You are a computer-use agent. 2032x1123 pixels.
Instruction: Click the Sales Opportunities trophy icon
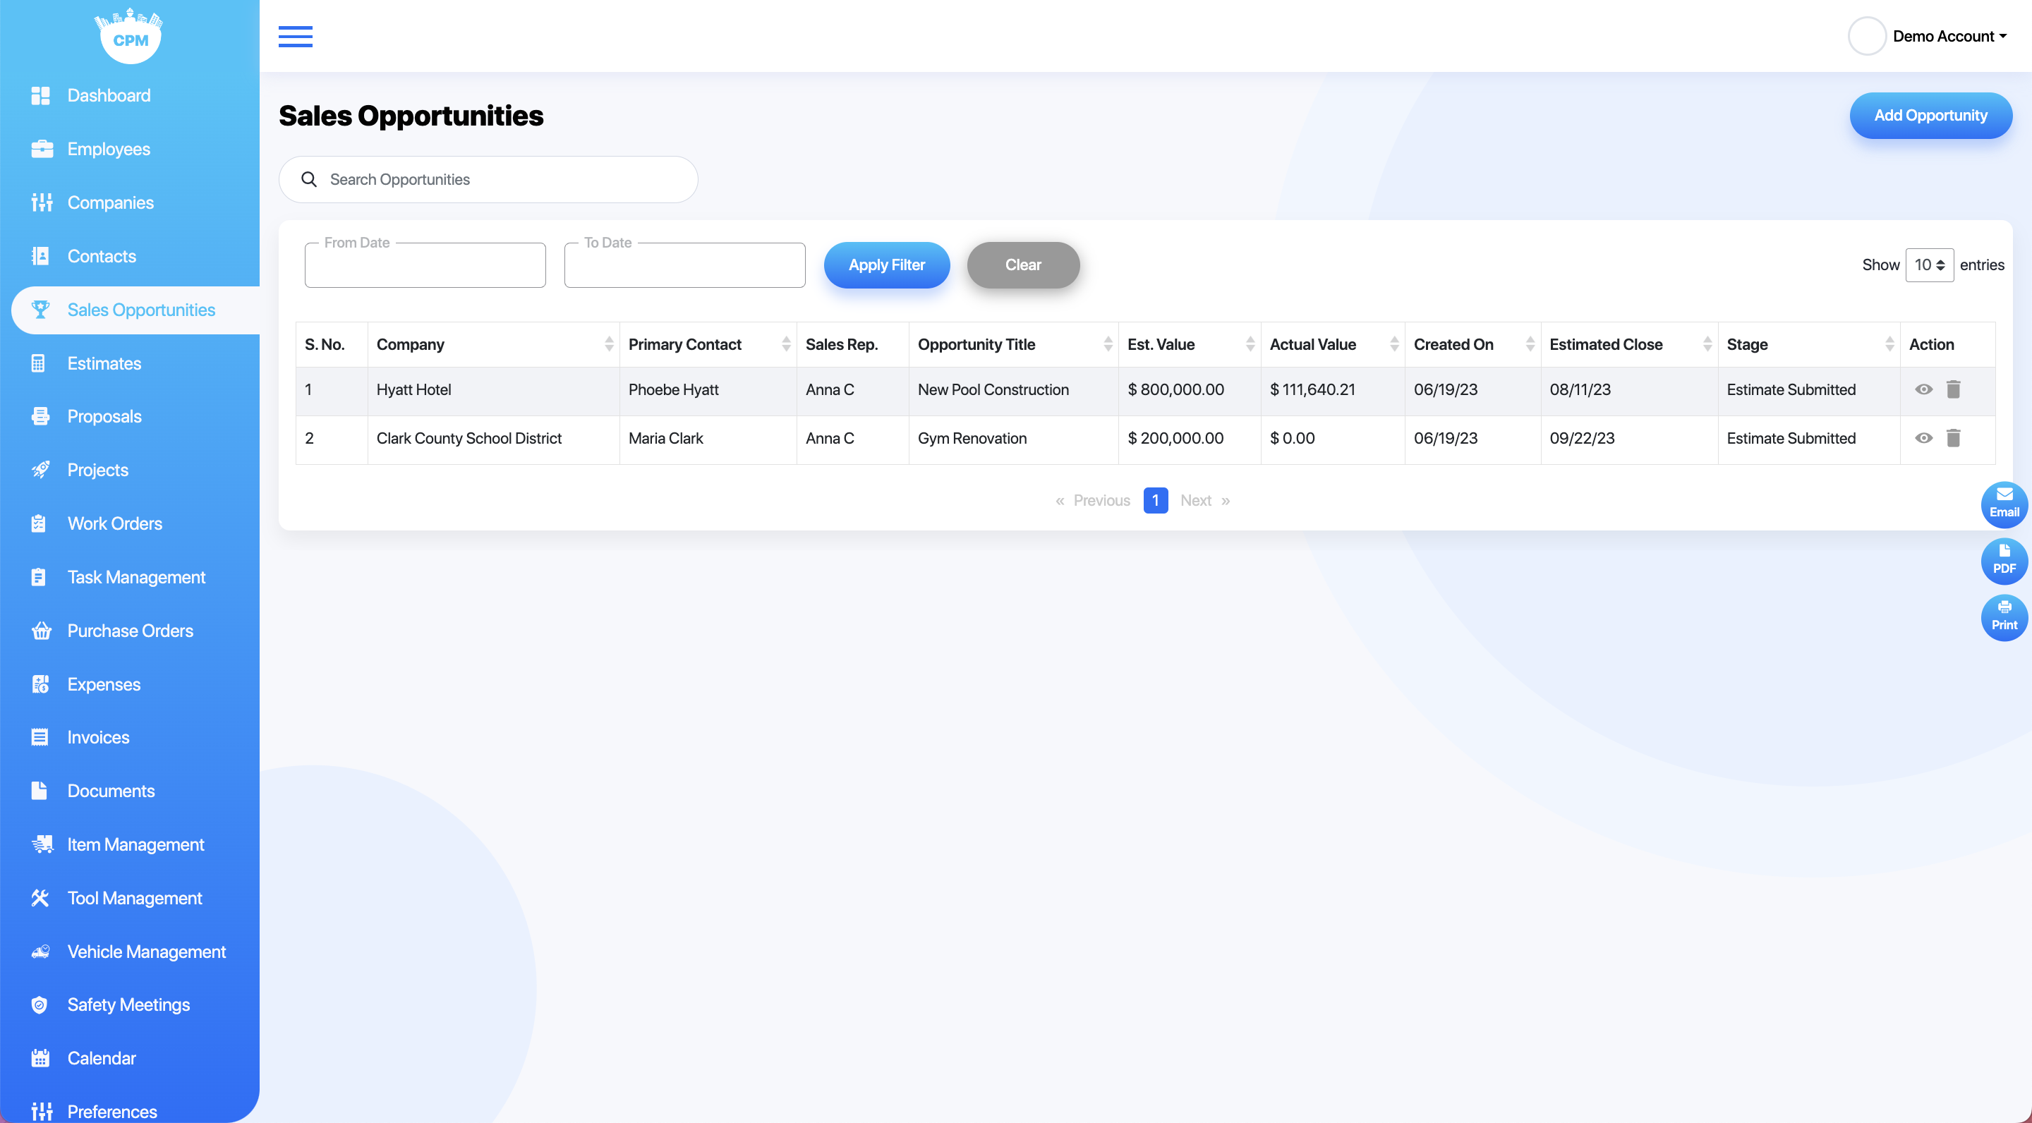point(40,310)
